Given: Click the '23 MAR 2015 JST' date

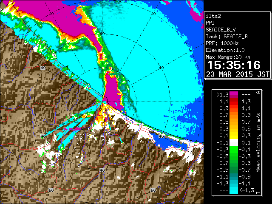Looking at the screenshot, I should point(238,74).
